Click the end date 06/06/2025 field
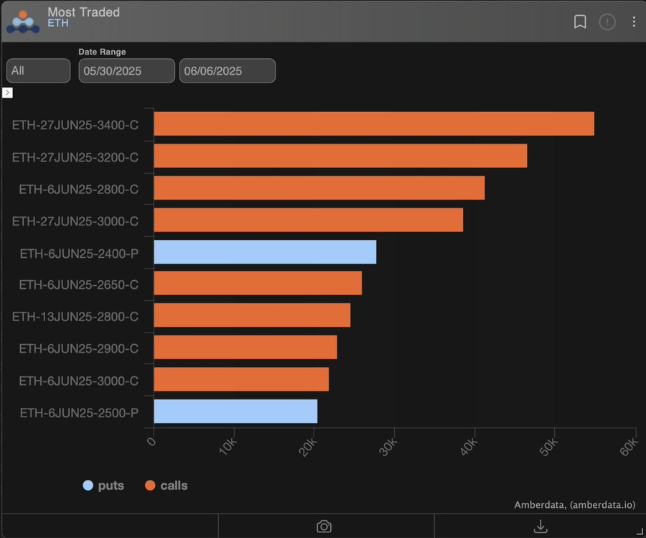The image size is (646, 538). 227,70
